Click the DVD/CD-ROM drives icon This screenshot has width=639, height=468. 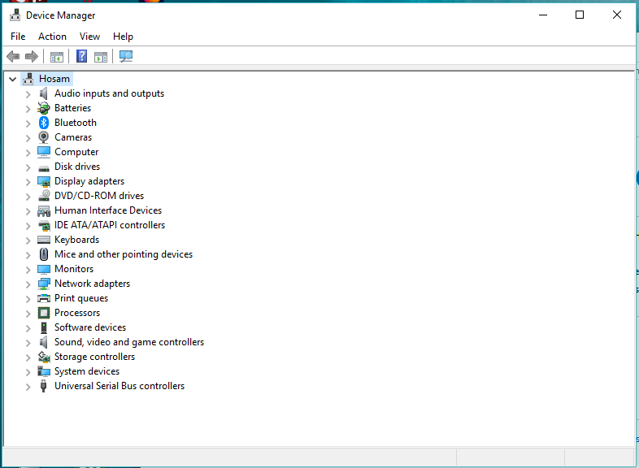point(44,196)
